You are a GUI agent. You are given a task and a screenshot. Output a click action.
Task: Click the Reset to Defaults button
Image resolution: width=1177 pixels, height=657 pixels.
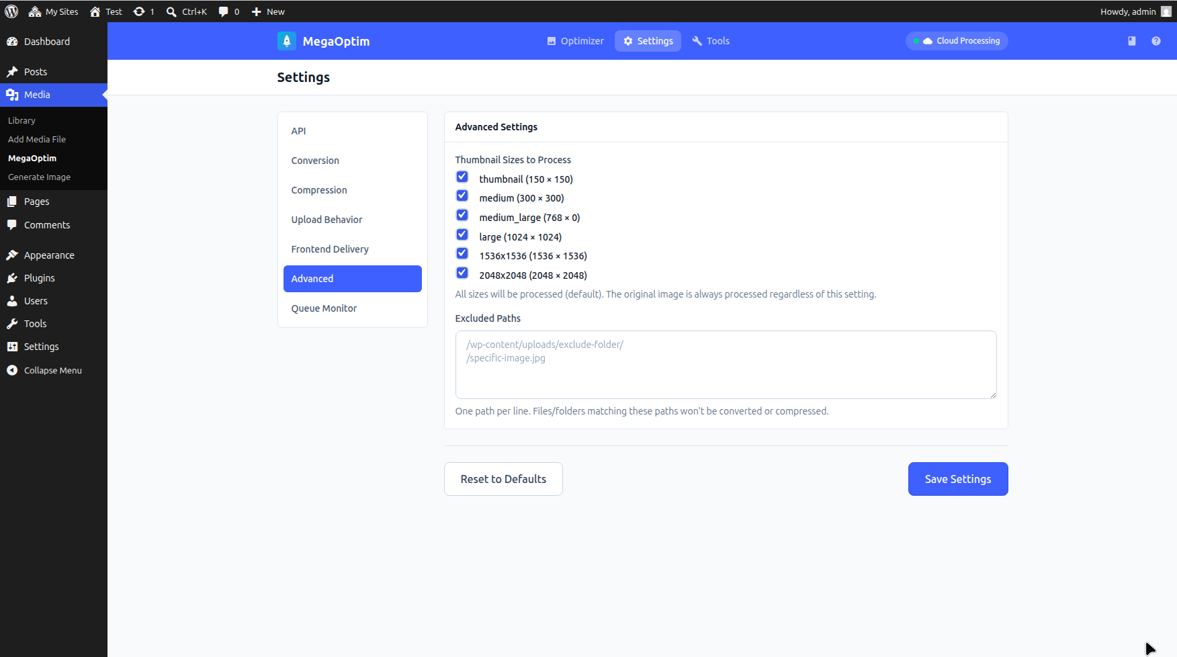(x=503, y=478)
